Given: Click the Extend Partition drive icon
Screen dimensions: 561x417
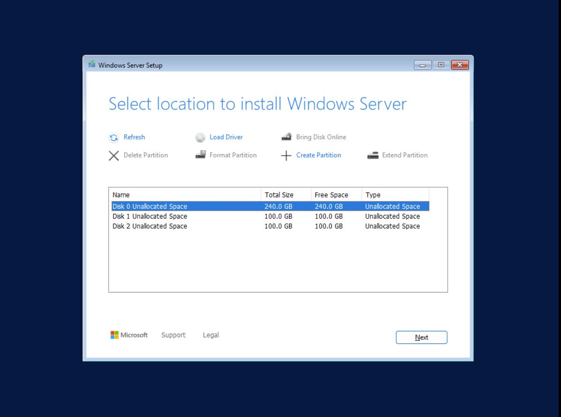Looking at the screenshot, I should pos(373,155).
